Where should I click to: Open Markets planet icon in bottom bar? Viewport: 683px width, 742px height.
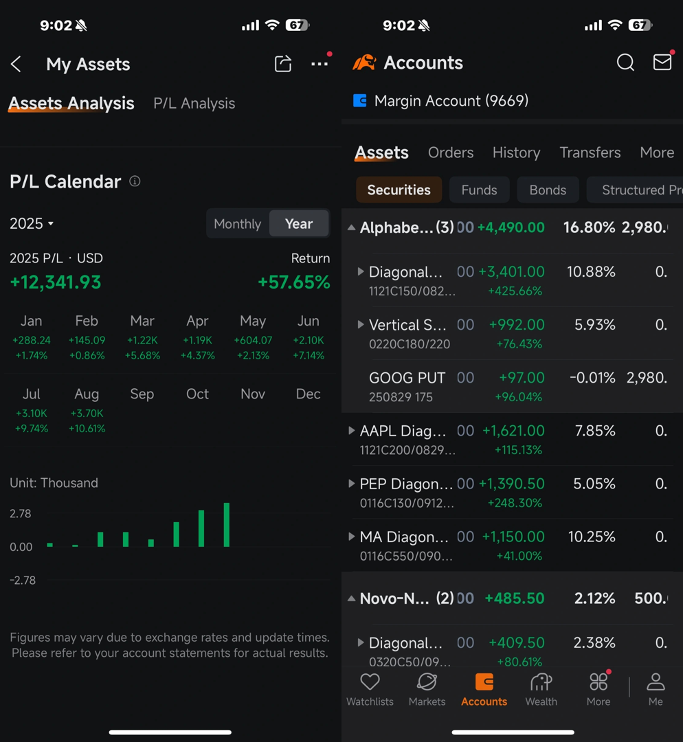(x=427, y=682)
